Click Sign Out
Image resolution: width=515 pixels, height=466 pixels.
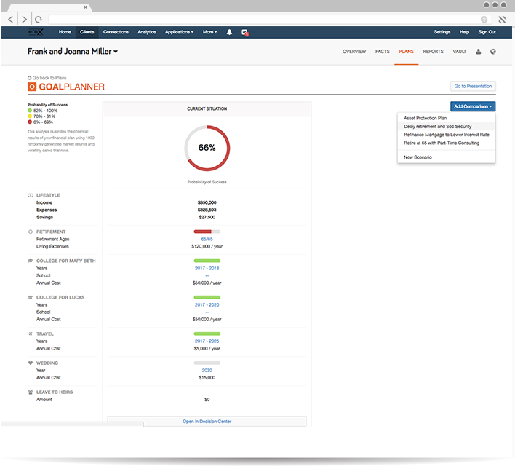coord(487,32)
